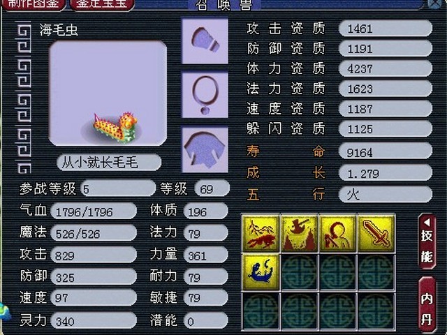447x335 pixels.
Task: Click the 鉴定宝宝 button
Action: point(102,5)
